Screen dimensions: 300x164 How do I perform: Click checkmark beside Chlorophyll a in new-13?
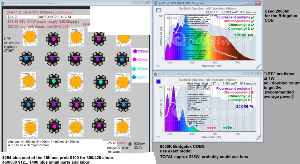(x=253, y=25)
